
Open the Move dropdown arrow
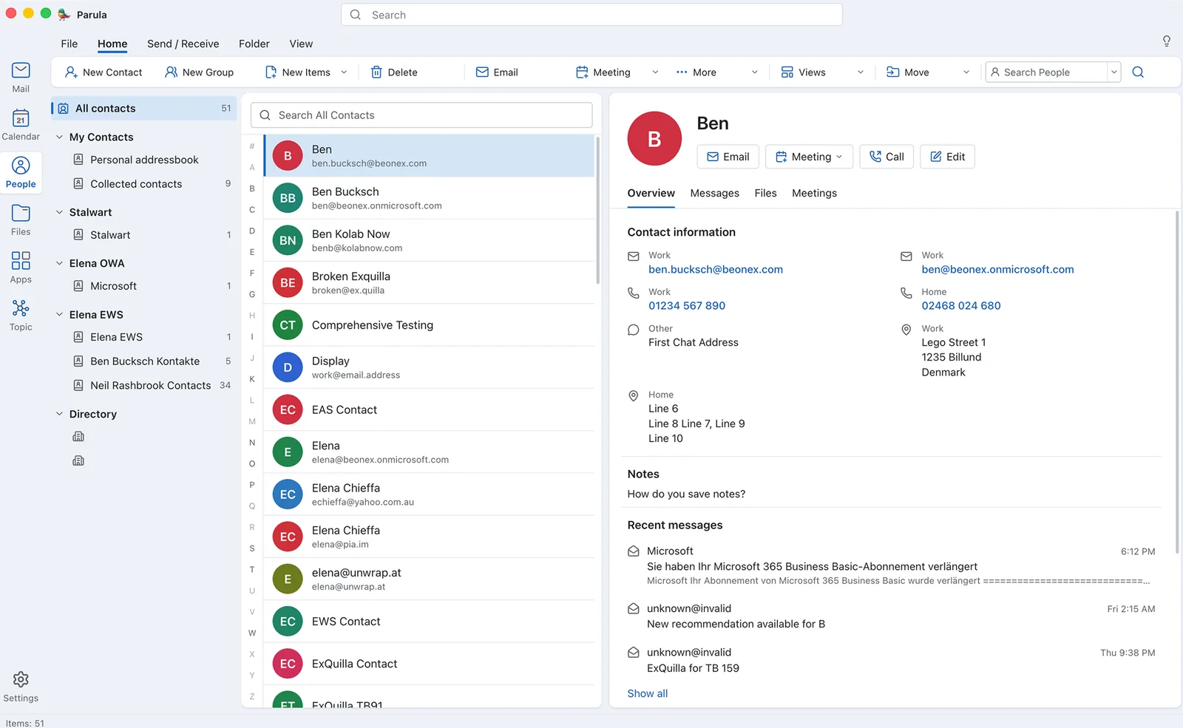point(966,72)
